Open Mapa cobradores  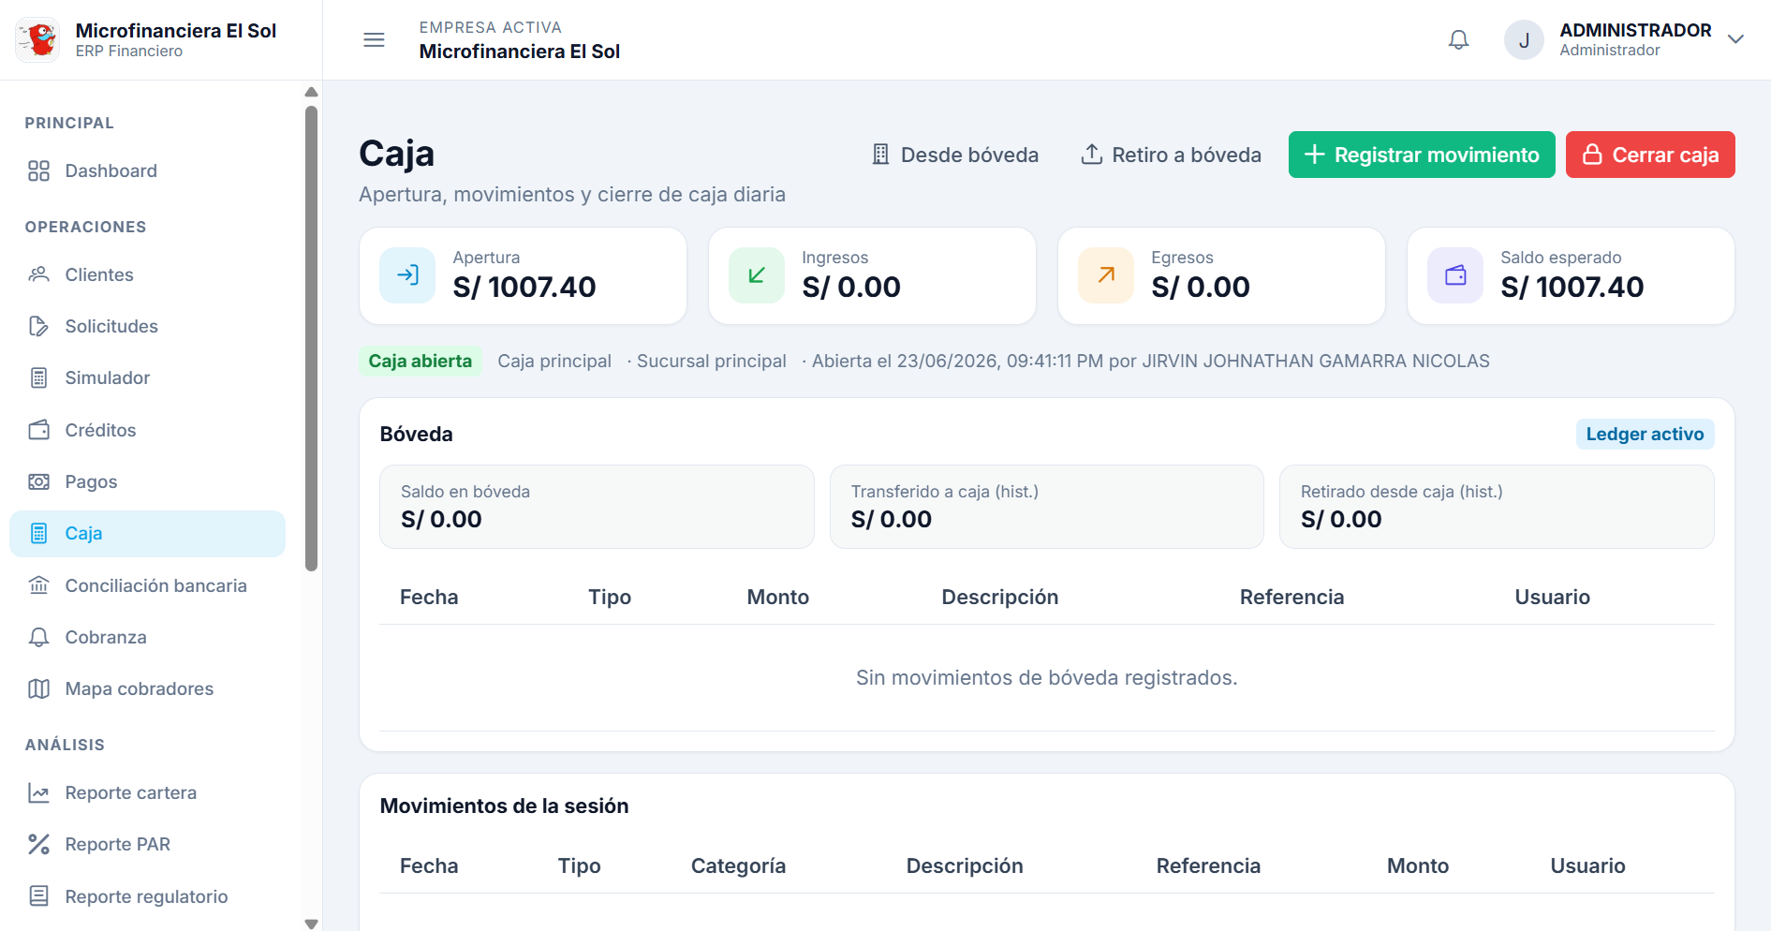coord(147,688)
